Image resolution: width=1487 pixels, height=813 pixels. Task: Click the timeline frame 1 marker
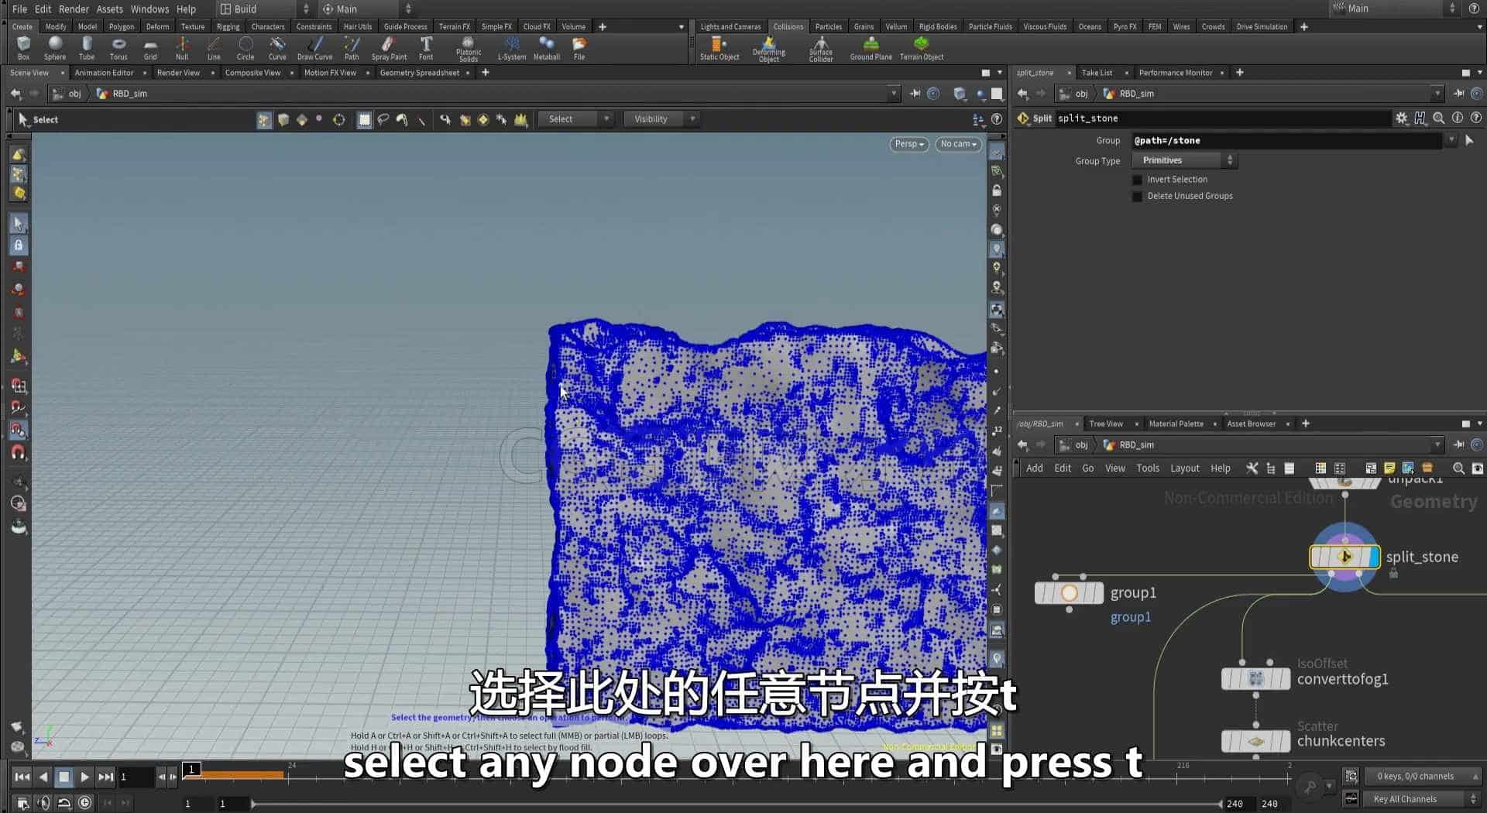192,769
